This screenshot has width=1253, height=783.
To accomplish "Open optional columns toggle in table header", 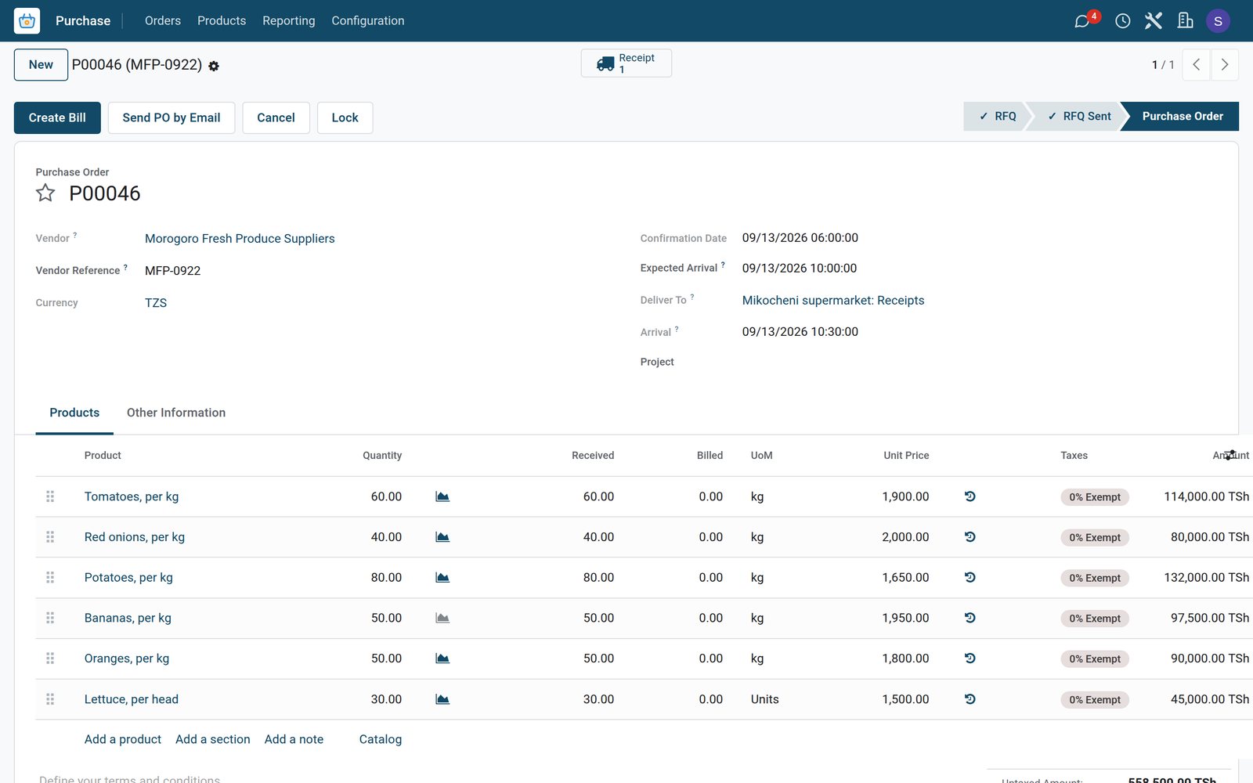I will coord(1230,455).
